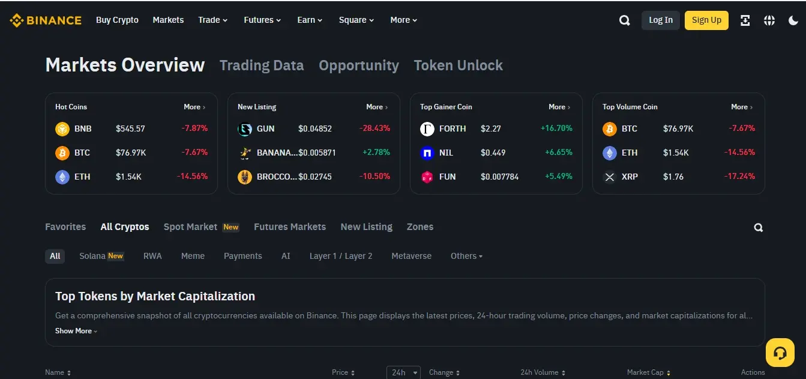Switch to the Trading Data tab
The image size is (806, 379).
pyautogui.click(x=262, y=65)
